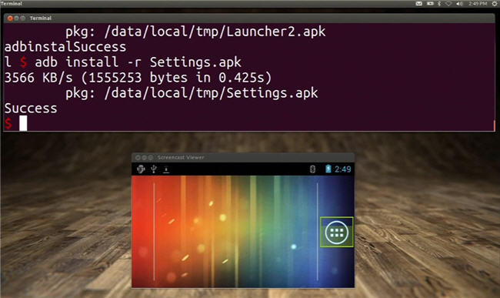This screenshot has height=298, width=500.
Task: Click the Terminal title in the top panel
Action: tap(12, 4)
